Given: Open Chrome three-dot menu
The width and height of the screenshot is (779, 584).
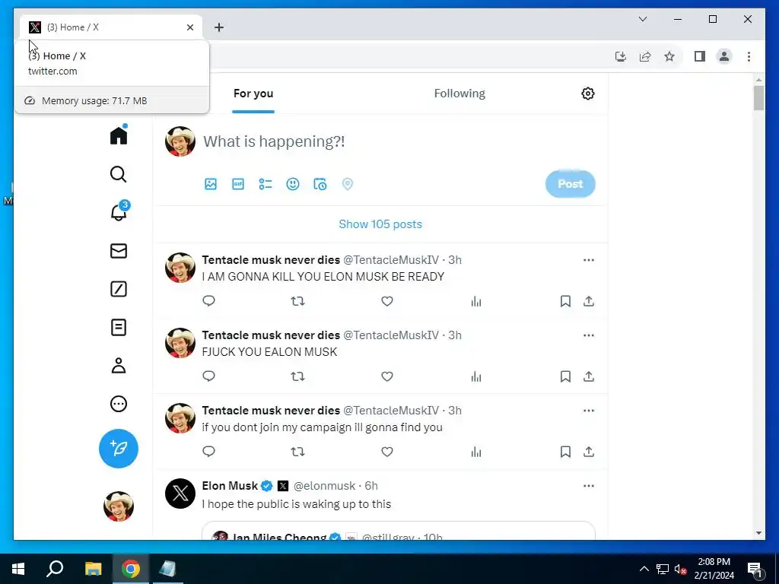Looking at the screenshot, I should 749,56.
